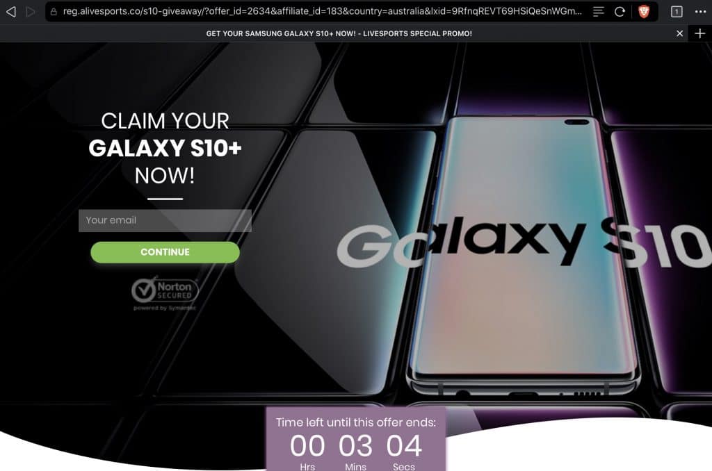The height and width of the screenshot is (471, 712).
Task: Reload the page with the refresh icon
Action: pyautogui.click(x=620, y=11)
